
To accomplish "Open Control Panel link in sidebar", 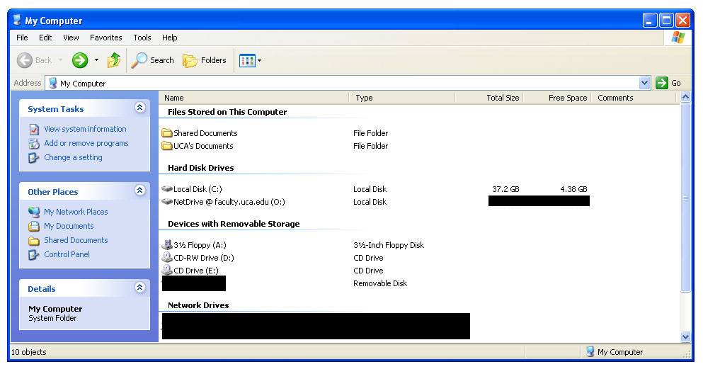I will 67,254.
